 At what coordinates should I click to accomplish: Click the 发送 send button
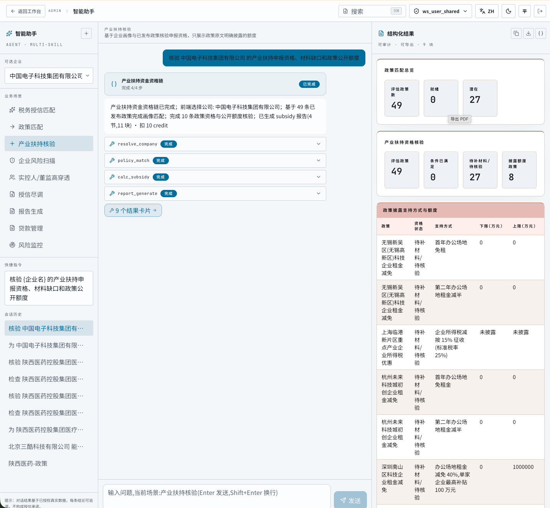coord(350,500)
